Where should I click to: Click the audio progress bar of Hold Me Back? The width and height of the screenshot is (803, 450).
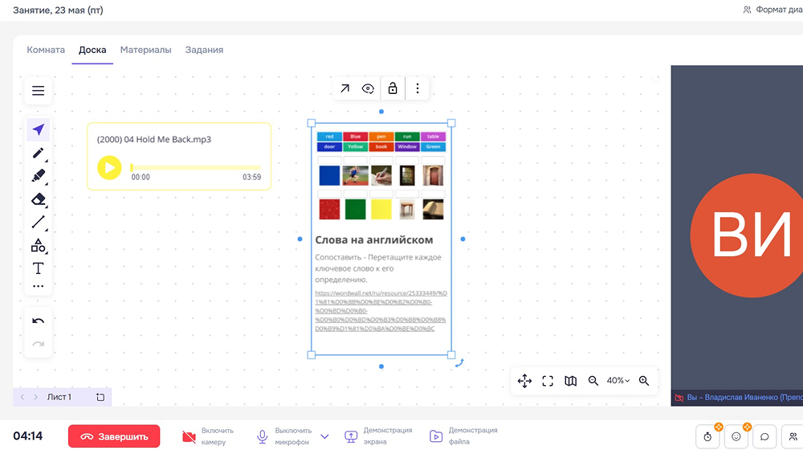(x=196, y=167)
